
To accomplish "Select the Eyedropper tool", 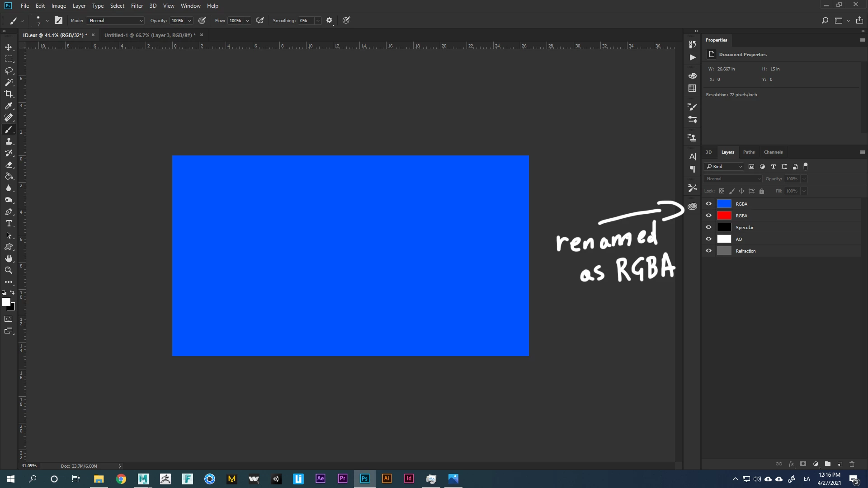I will pyautogui.click(x=9, y=106).
